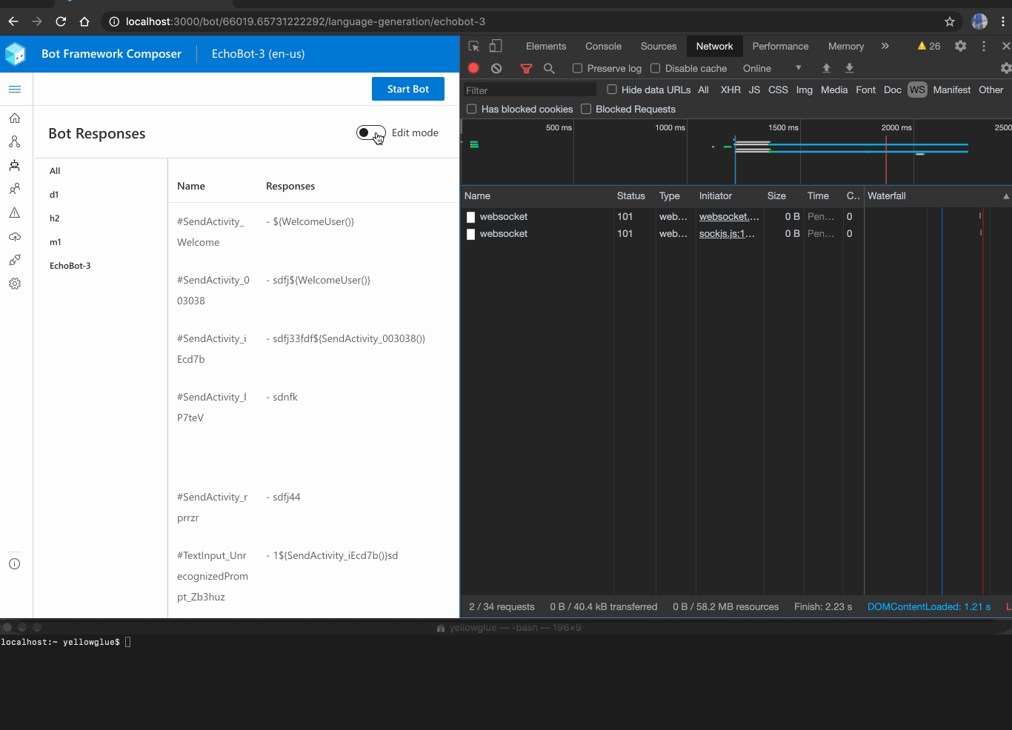Open websocket... initiator link
This screenshot has width=1012, height=730.
pyautogui.click(x=729, y=217)
